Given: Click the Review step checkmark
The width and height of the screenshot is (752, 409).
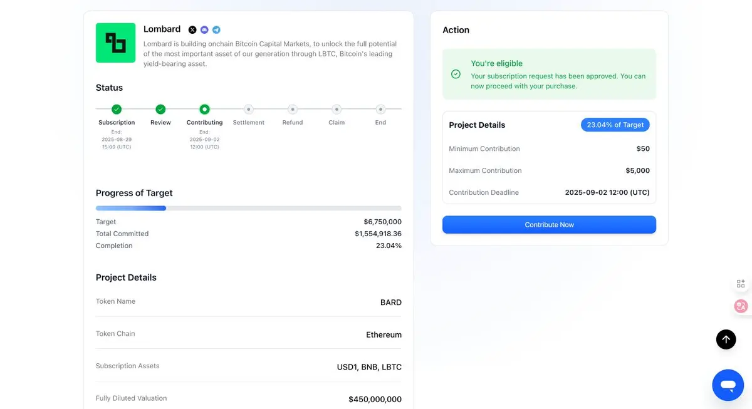Looking at the screenshot, I should tap(160, 109).
